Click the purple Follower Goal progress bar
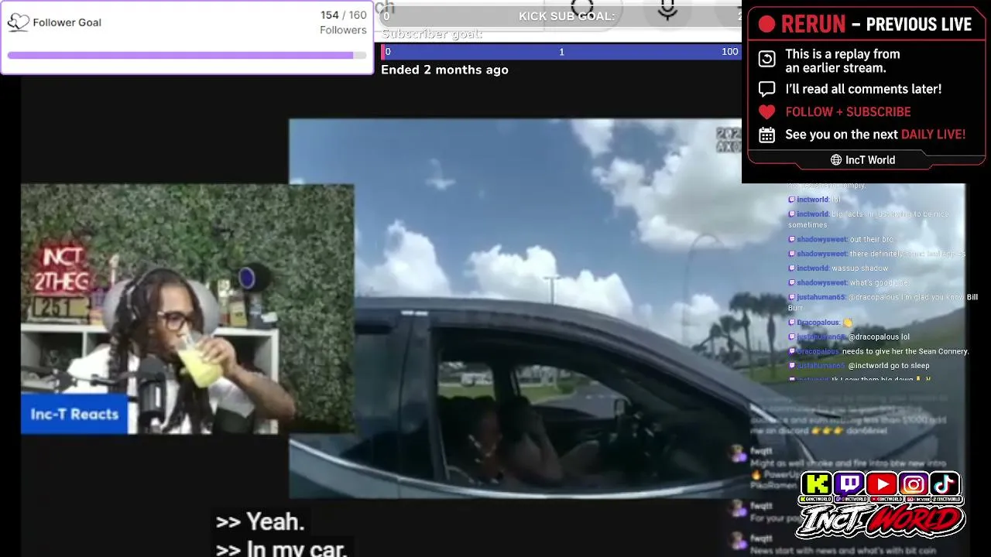 coord(187,56)
